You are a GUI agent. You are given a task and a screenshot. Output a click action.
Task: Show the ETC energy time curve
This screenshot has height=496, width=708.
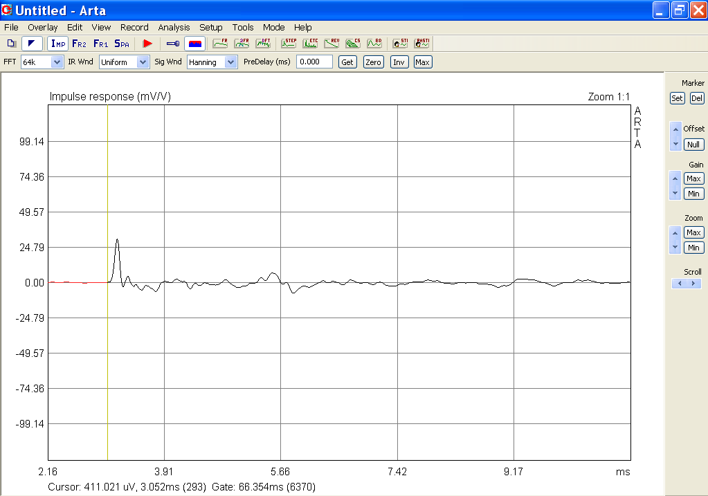310,44
